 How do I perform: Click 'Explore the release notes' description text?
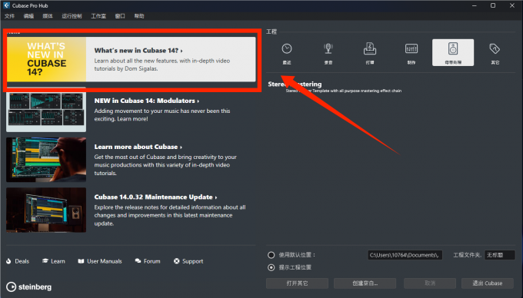[x=170, y=215]
